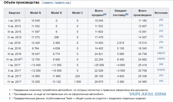The width and height of the screenshot is (173, 102).
Task: Click the Model X value '~11 550'
Action: pyautogui.click(x=56, y=65)
